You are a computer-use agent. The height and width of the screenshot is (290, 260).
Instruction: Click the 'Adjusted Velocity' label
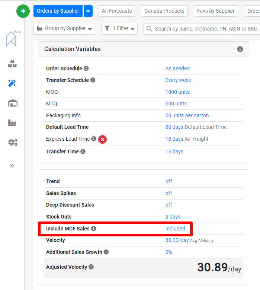[x=67, y=267]
